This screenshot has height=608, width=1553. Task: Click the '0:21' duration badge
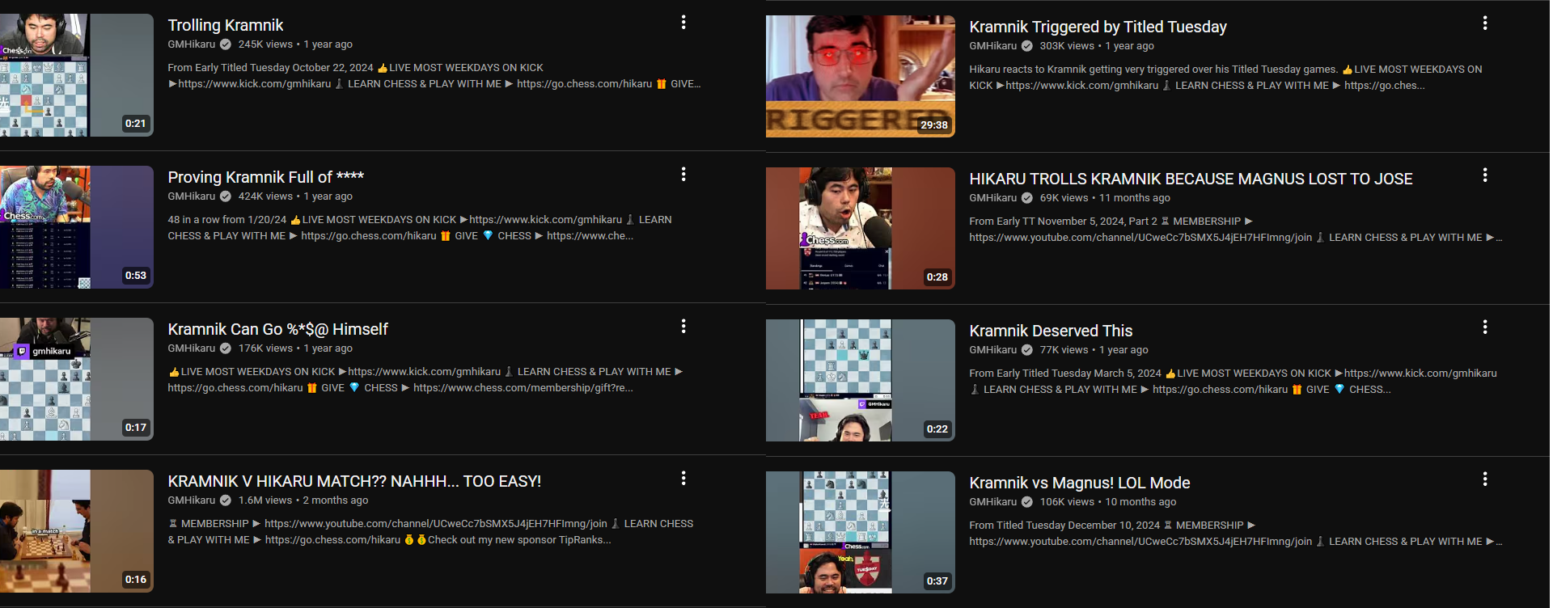[x=135, y=124]
